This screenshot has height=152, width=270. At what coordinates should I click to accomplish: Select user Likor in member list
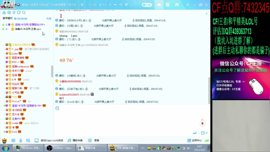pos(15,53)
